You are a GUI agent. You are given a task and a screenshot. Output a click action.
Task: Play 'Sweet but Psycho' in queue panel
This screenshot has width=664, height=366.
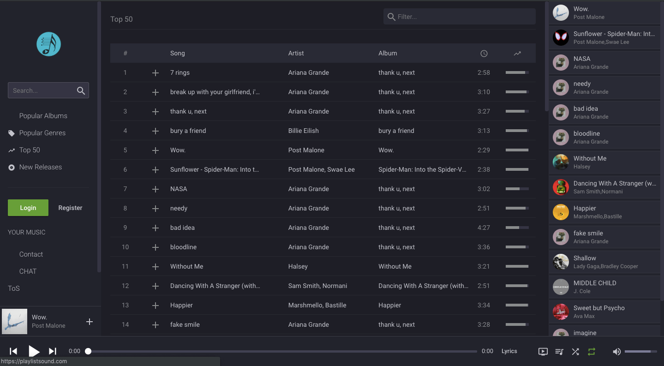[x=604, y=312]
